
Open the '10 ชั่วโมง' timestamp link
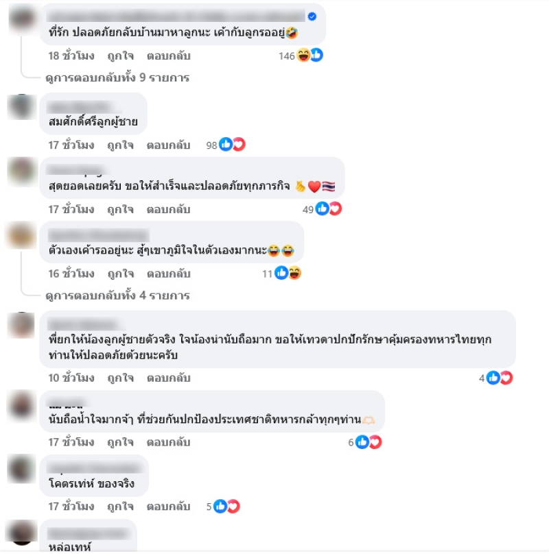[x=71, y=378]
